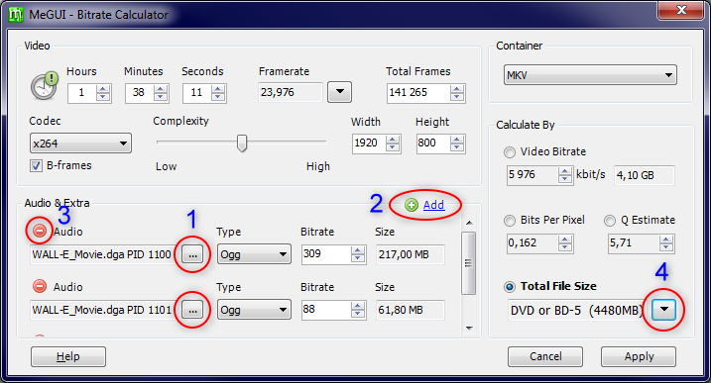
Task: Click the Help button
Action: [68, 356]
